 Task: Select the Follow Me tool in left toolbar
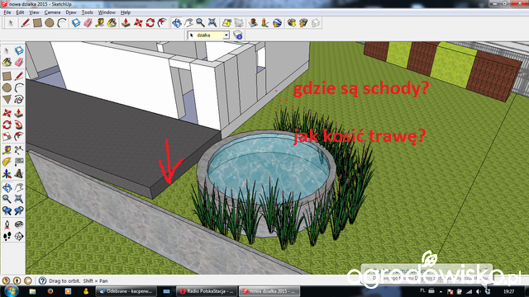tap(19, 125)
